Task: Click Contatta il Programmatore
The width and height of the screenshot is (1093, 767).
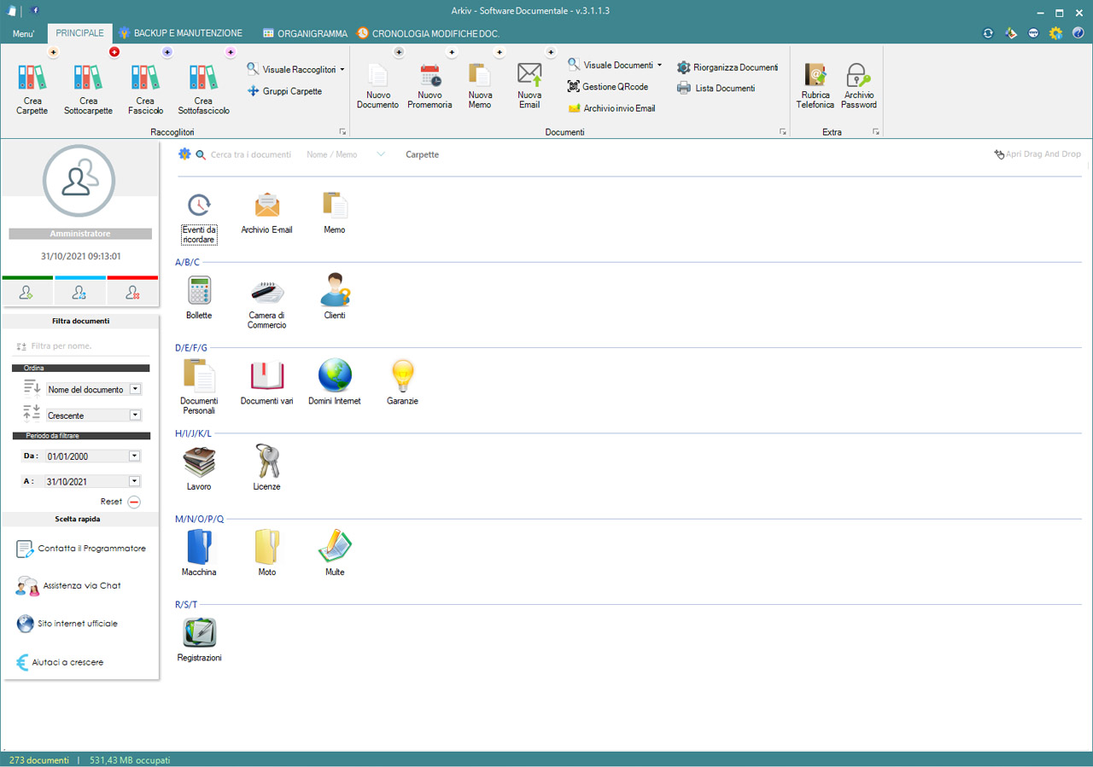Action: (x=81, y=549)
